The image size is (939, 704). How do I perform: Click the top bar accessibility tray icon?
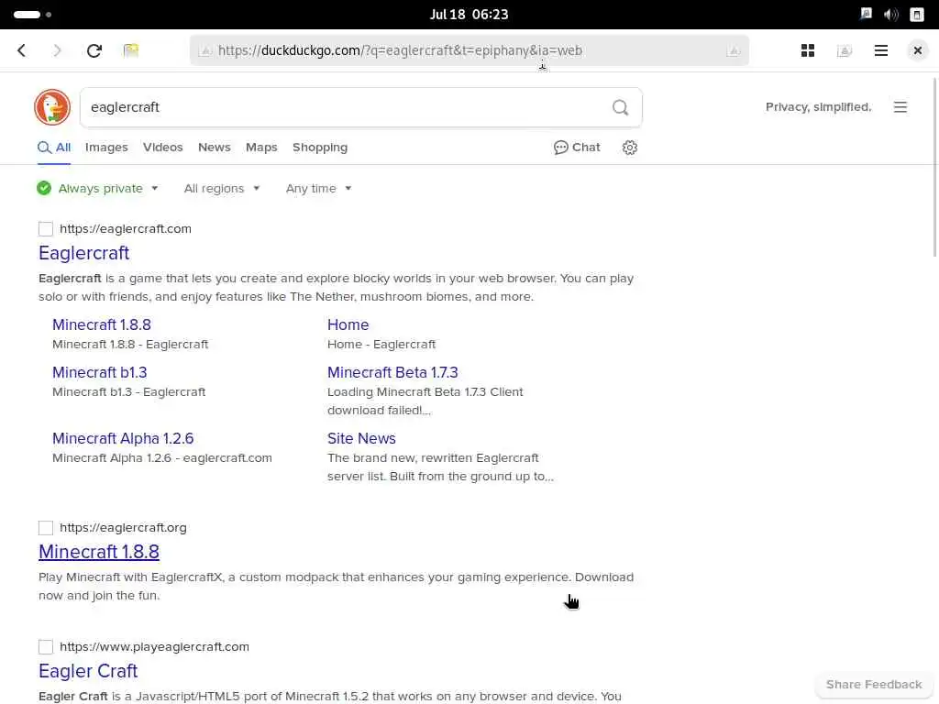(866, 15)
